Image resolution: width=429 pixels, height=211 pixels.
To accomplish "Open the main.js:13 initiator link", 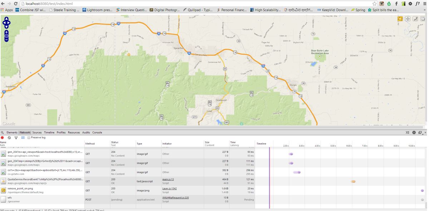I will (x=168, y=180).
